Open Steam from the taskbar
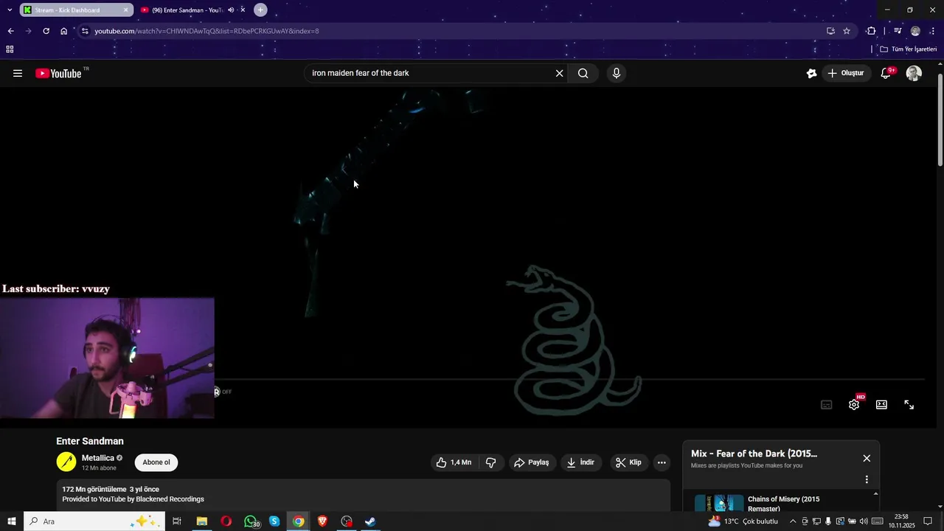This screenshot has width=944, height=531. 370,521
